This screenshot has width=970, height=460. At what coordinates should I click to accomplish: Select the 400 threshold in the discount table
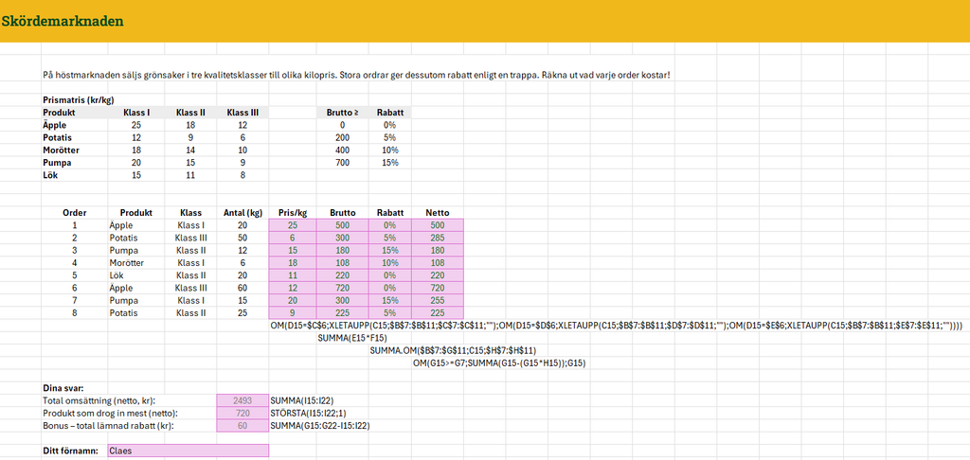[341, 150]
